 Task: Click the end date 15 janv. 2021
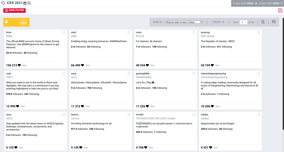point(269,3)
